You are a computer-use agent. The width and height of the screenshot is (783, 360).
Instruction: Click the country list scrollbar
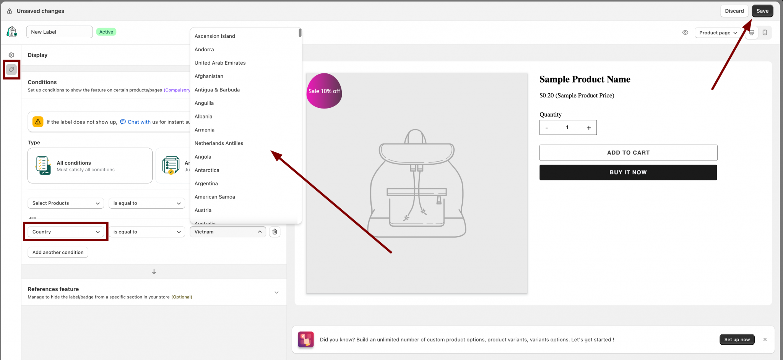(300, 33)
